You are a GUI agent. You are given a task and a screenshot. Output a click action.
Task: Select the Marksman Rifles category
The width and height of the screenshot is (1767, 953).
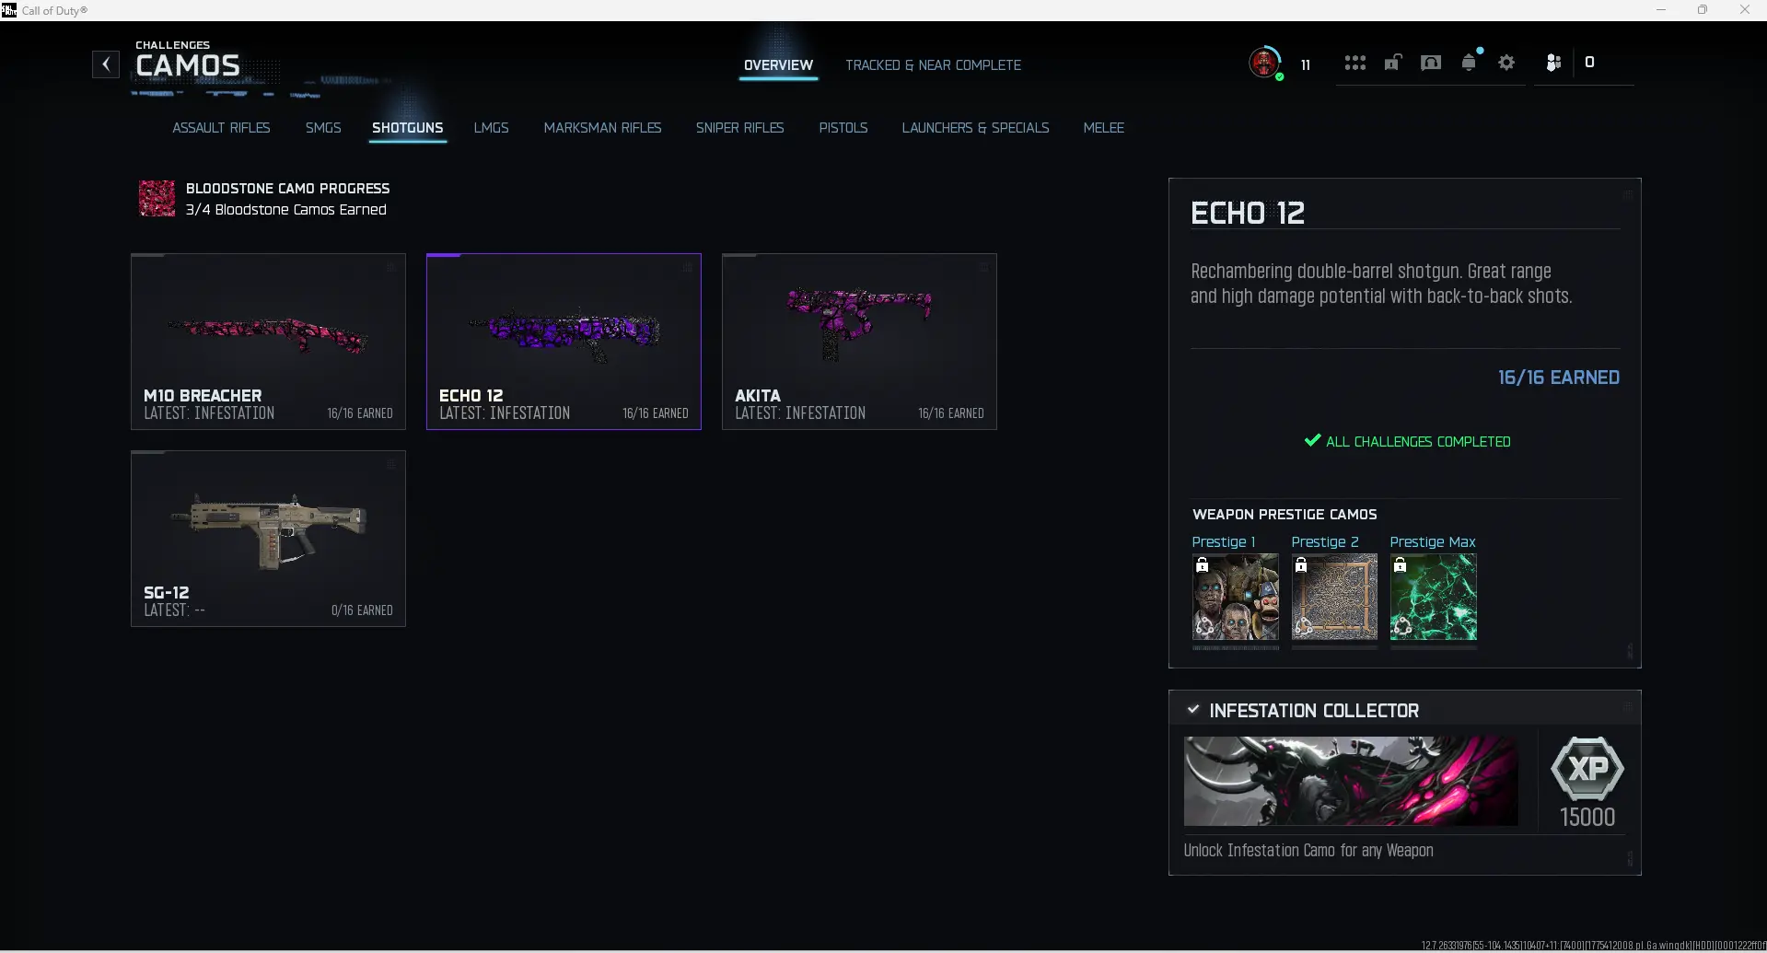[x=602, y=128]
